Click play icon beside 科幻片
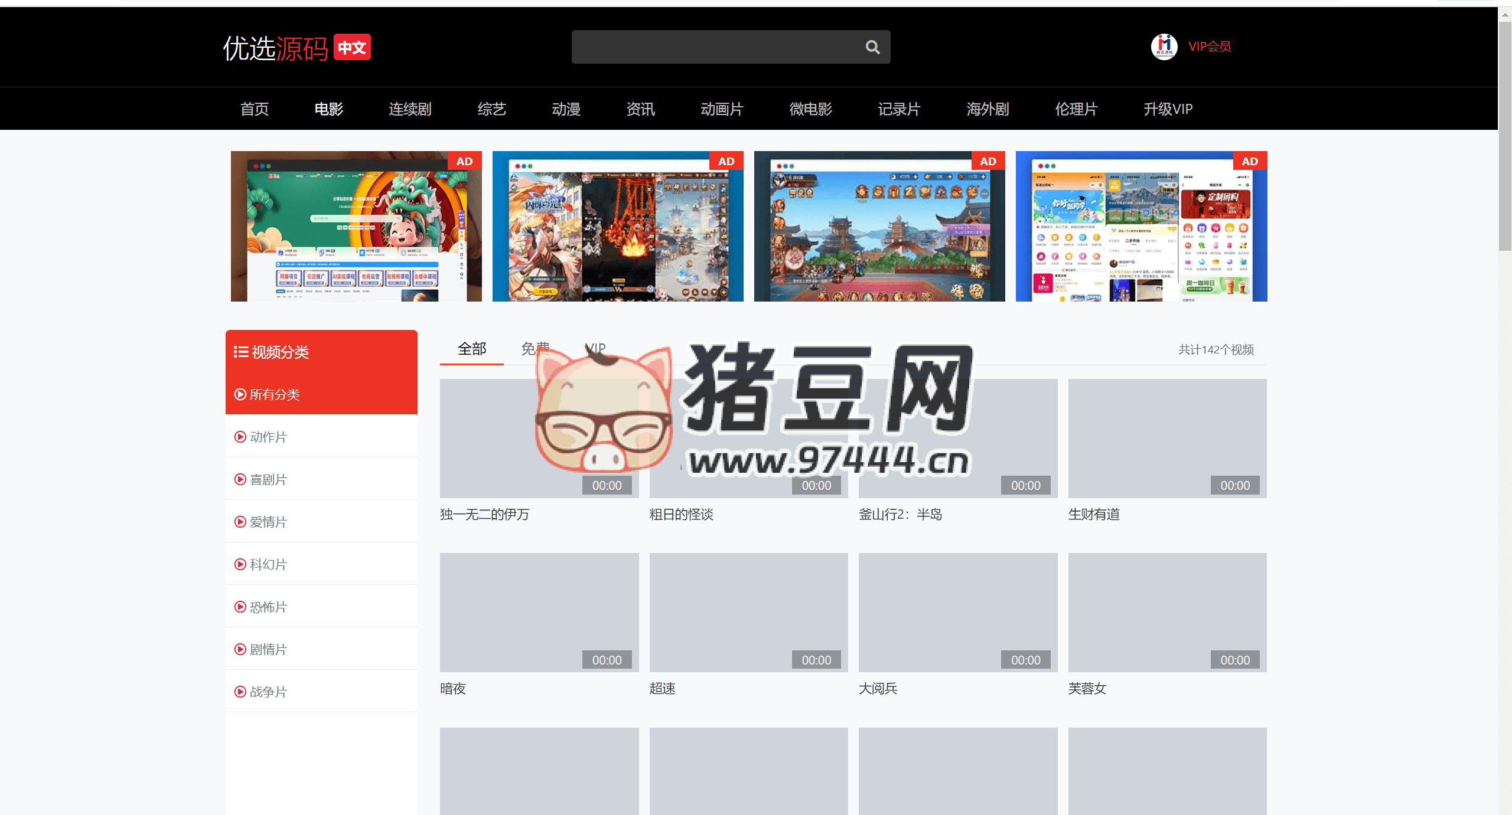The width and height of the screenshot is (1512, 815). [240, 564]
